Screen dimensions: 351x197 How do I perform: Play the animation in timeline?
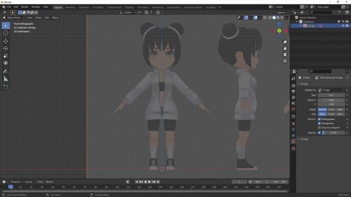(150, 182)
